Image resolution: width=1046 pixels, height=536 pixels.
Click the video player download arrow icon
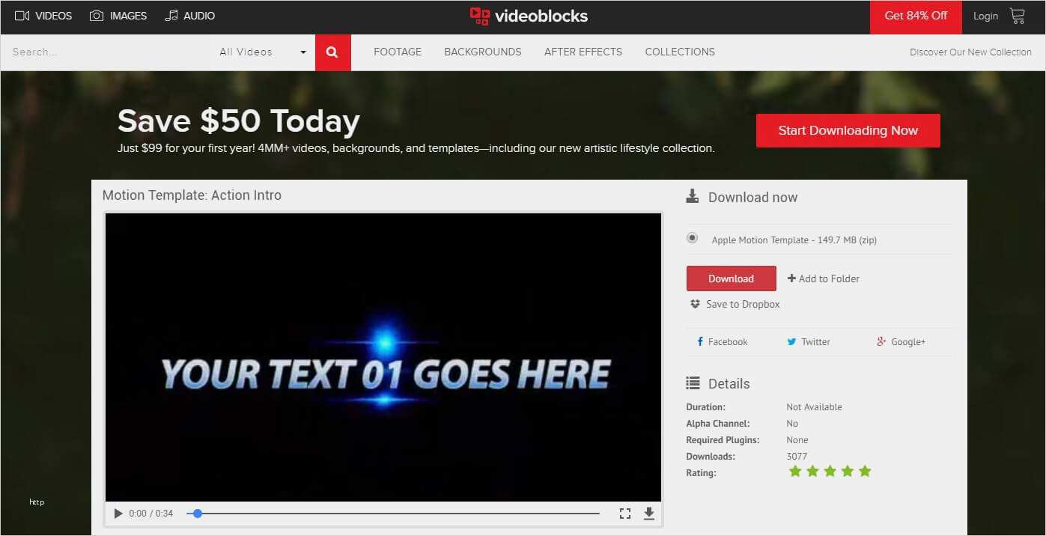coord(649,514)
